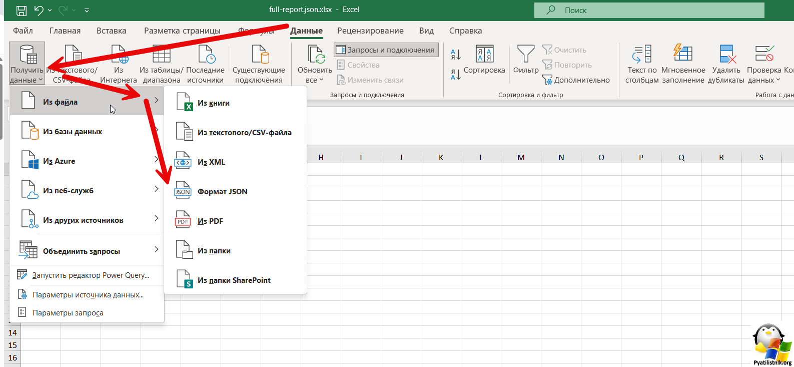Image resolution: width=794 pixels, height=367 pixels.
Task: Select the Данные ribbon tab
Action: pos(307,31)
